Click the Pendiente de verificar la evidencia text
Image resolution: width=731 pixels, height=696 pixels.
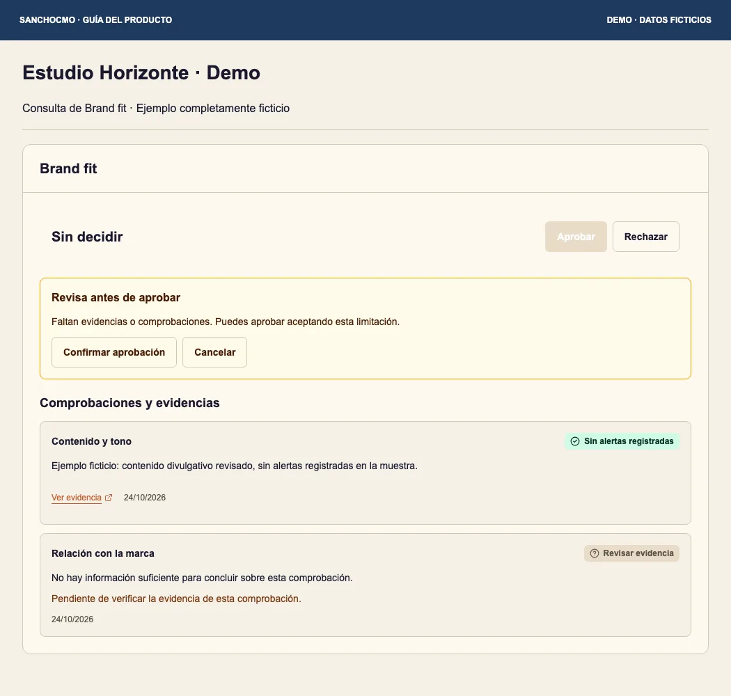pos(176,599)
